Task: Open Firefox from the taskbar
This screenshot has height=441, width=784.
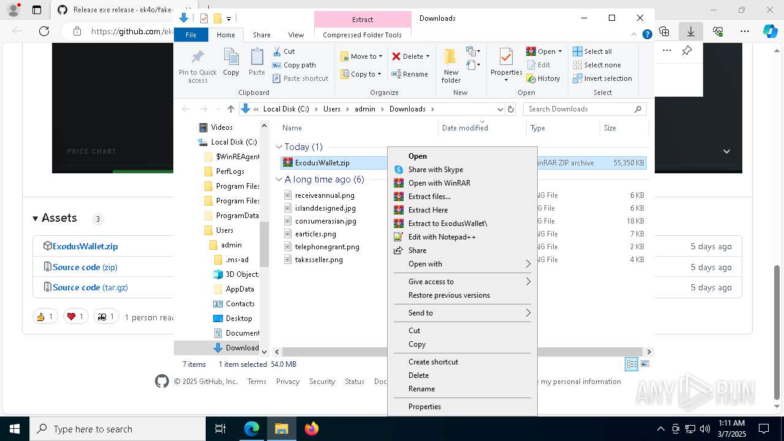Action: click(312, 429)
